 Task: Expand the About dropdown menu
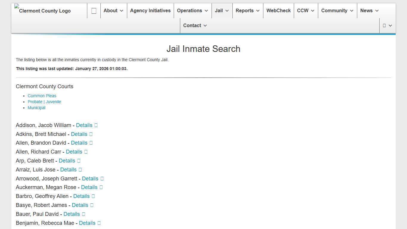(113, 10)
